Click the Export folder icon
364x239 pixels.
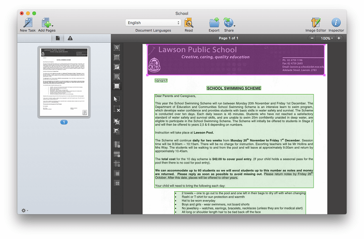(214, 23)
